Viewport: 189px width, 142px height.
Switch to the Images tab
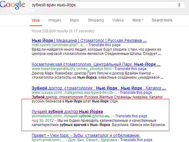tap(55, 20)
